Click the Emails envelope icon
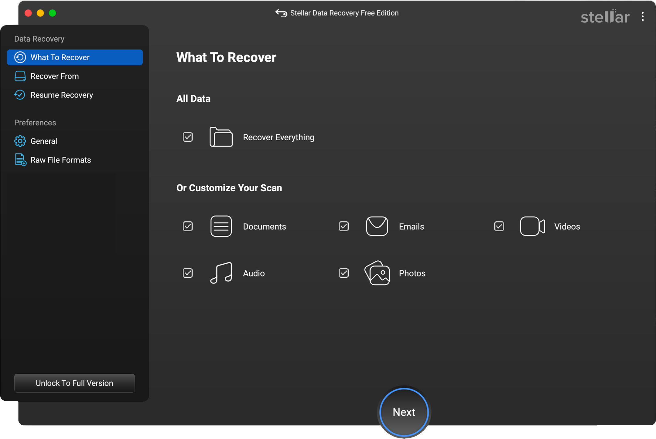The image size is (656, 439). coord(377,226)
